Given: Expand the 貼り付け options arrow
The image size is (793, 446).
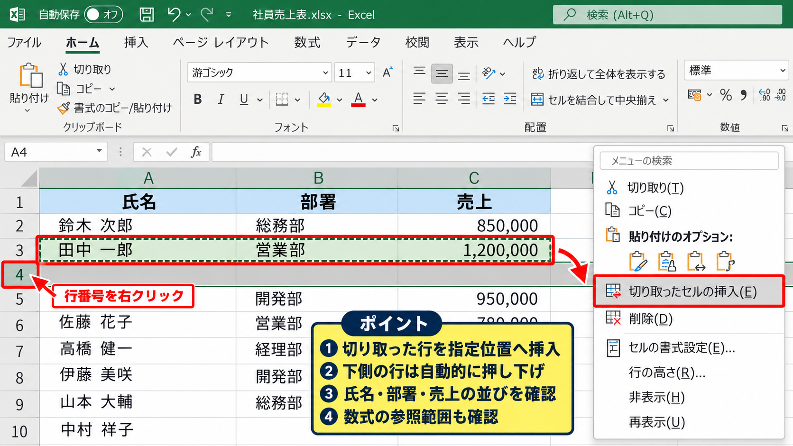Looking at the screenshot, I should [x=28, y=111].
